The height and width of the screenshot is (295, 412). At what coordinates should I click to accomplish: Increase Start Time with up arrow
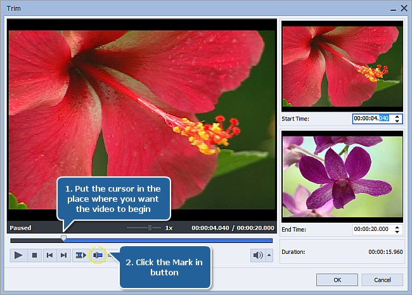pyautogui.click(x=397, y=117)
